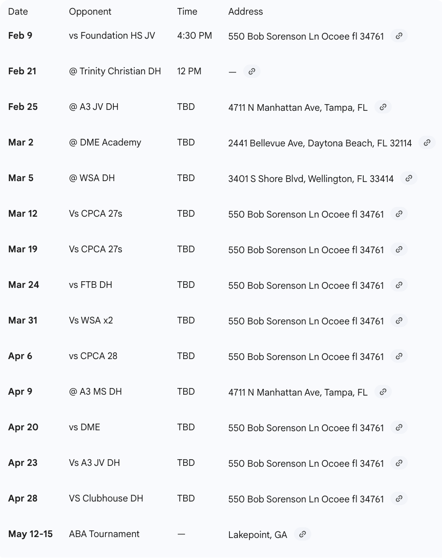This screenshot has height=558, width=442.
Task: Click 2441 Bellevue Ave address text
Action: [x=320, y=143]
